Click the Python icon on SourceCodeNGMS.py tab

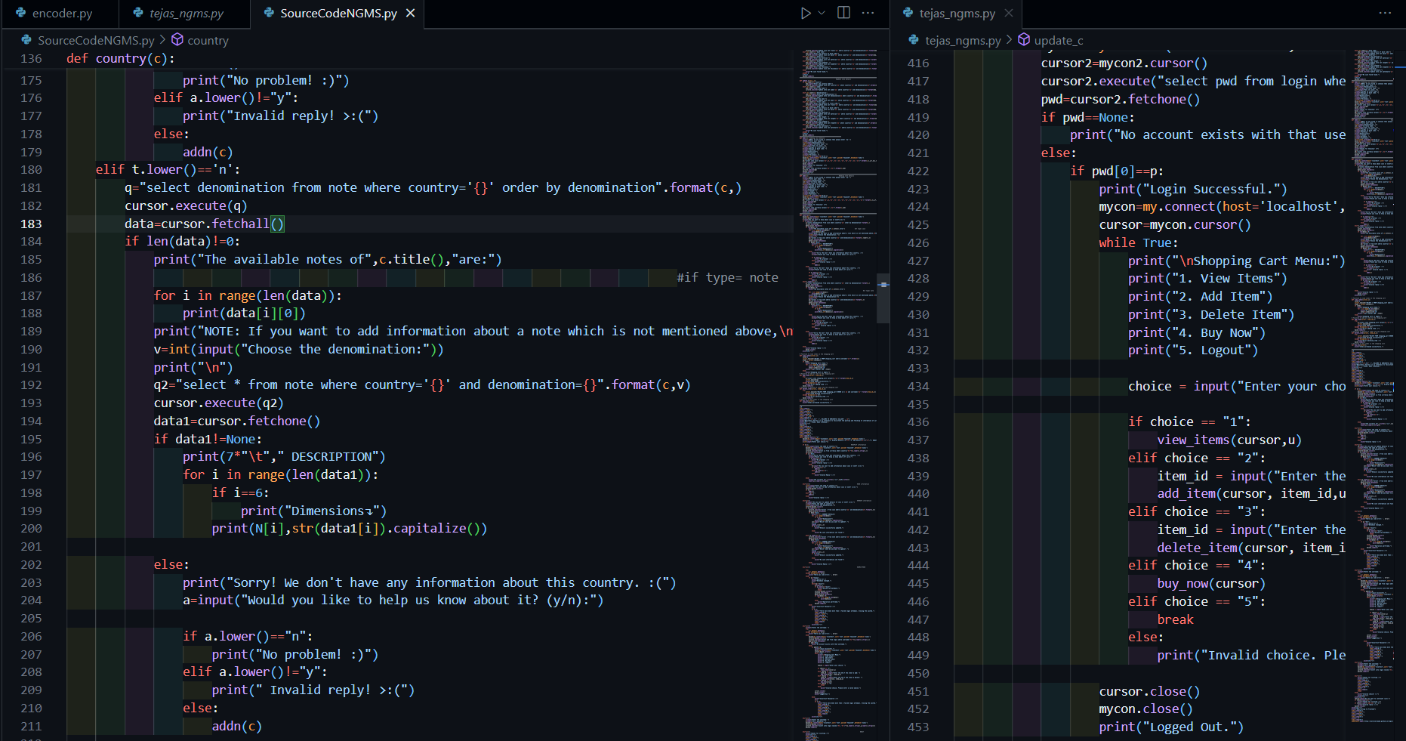pyautogui.click(x=269, y=13)
